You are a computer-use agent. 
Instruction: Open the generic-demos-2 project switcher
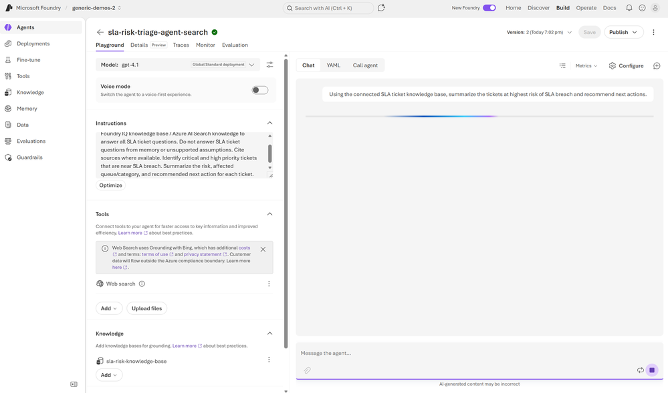96,7
